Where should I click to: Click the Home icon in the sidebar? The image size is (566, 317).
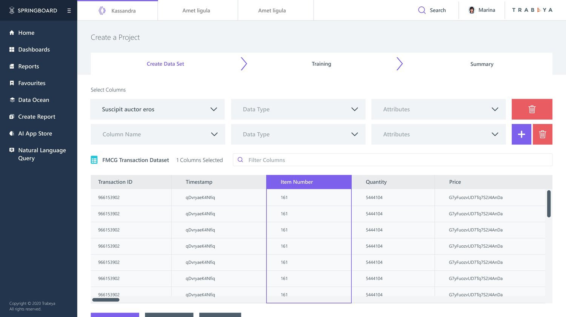12,33
